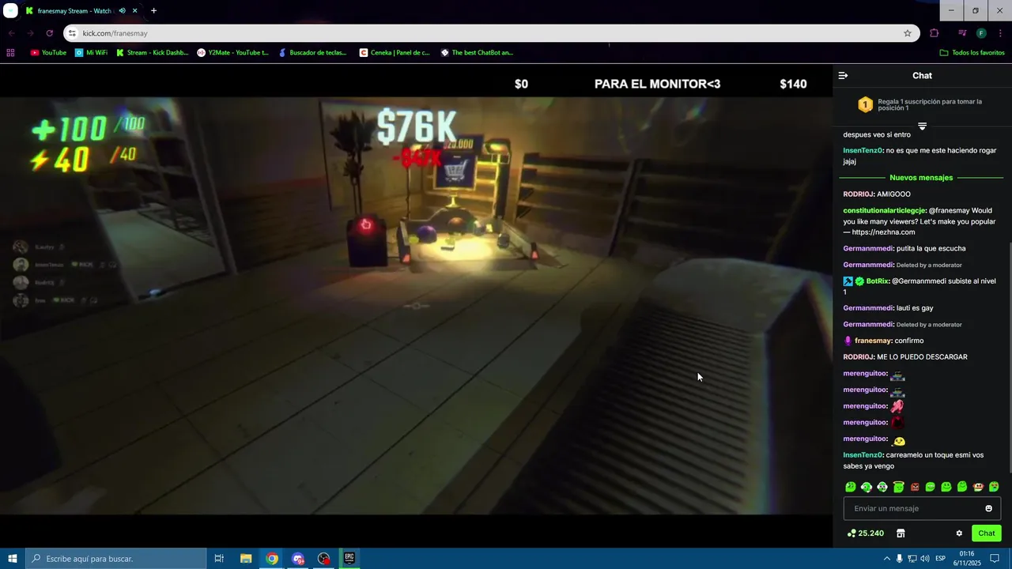Mute the tab via speaker icon
Viewport: 1012px width, 569px height.
(122, 11)
